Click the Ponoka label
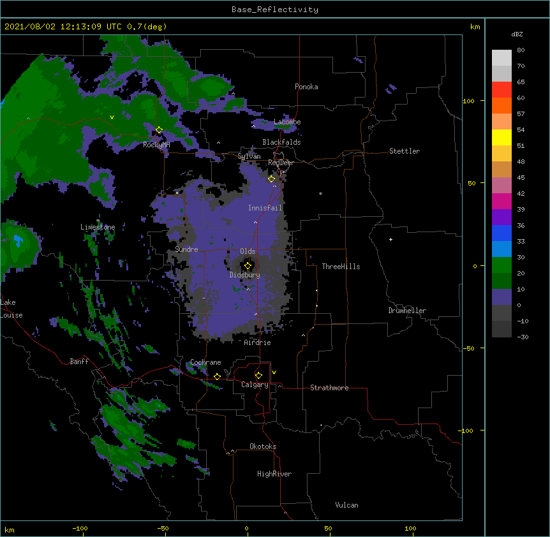 pos(306,87)
